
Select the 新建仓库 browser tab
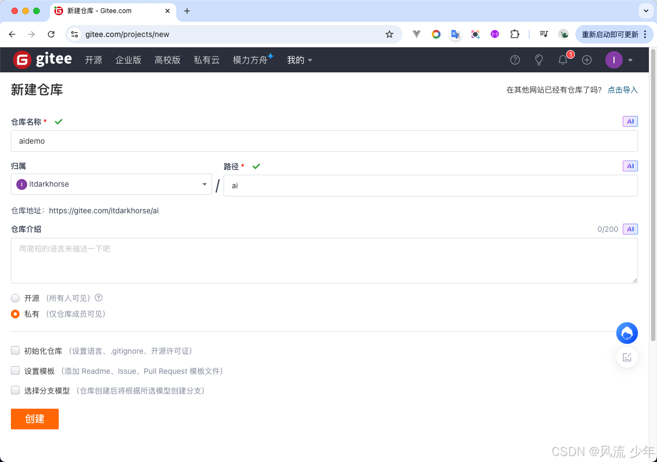[x=113, y=11]
